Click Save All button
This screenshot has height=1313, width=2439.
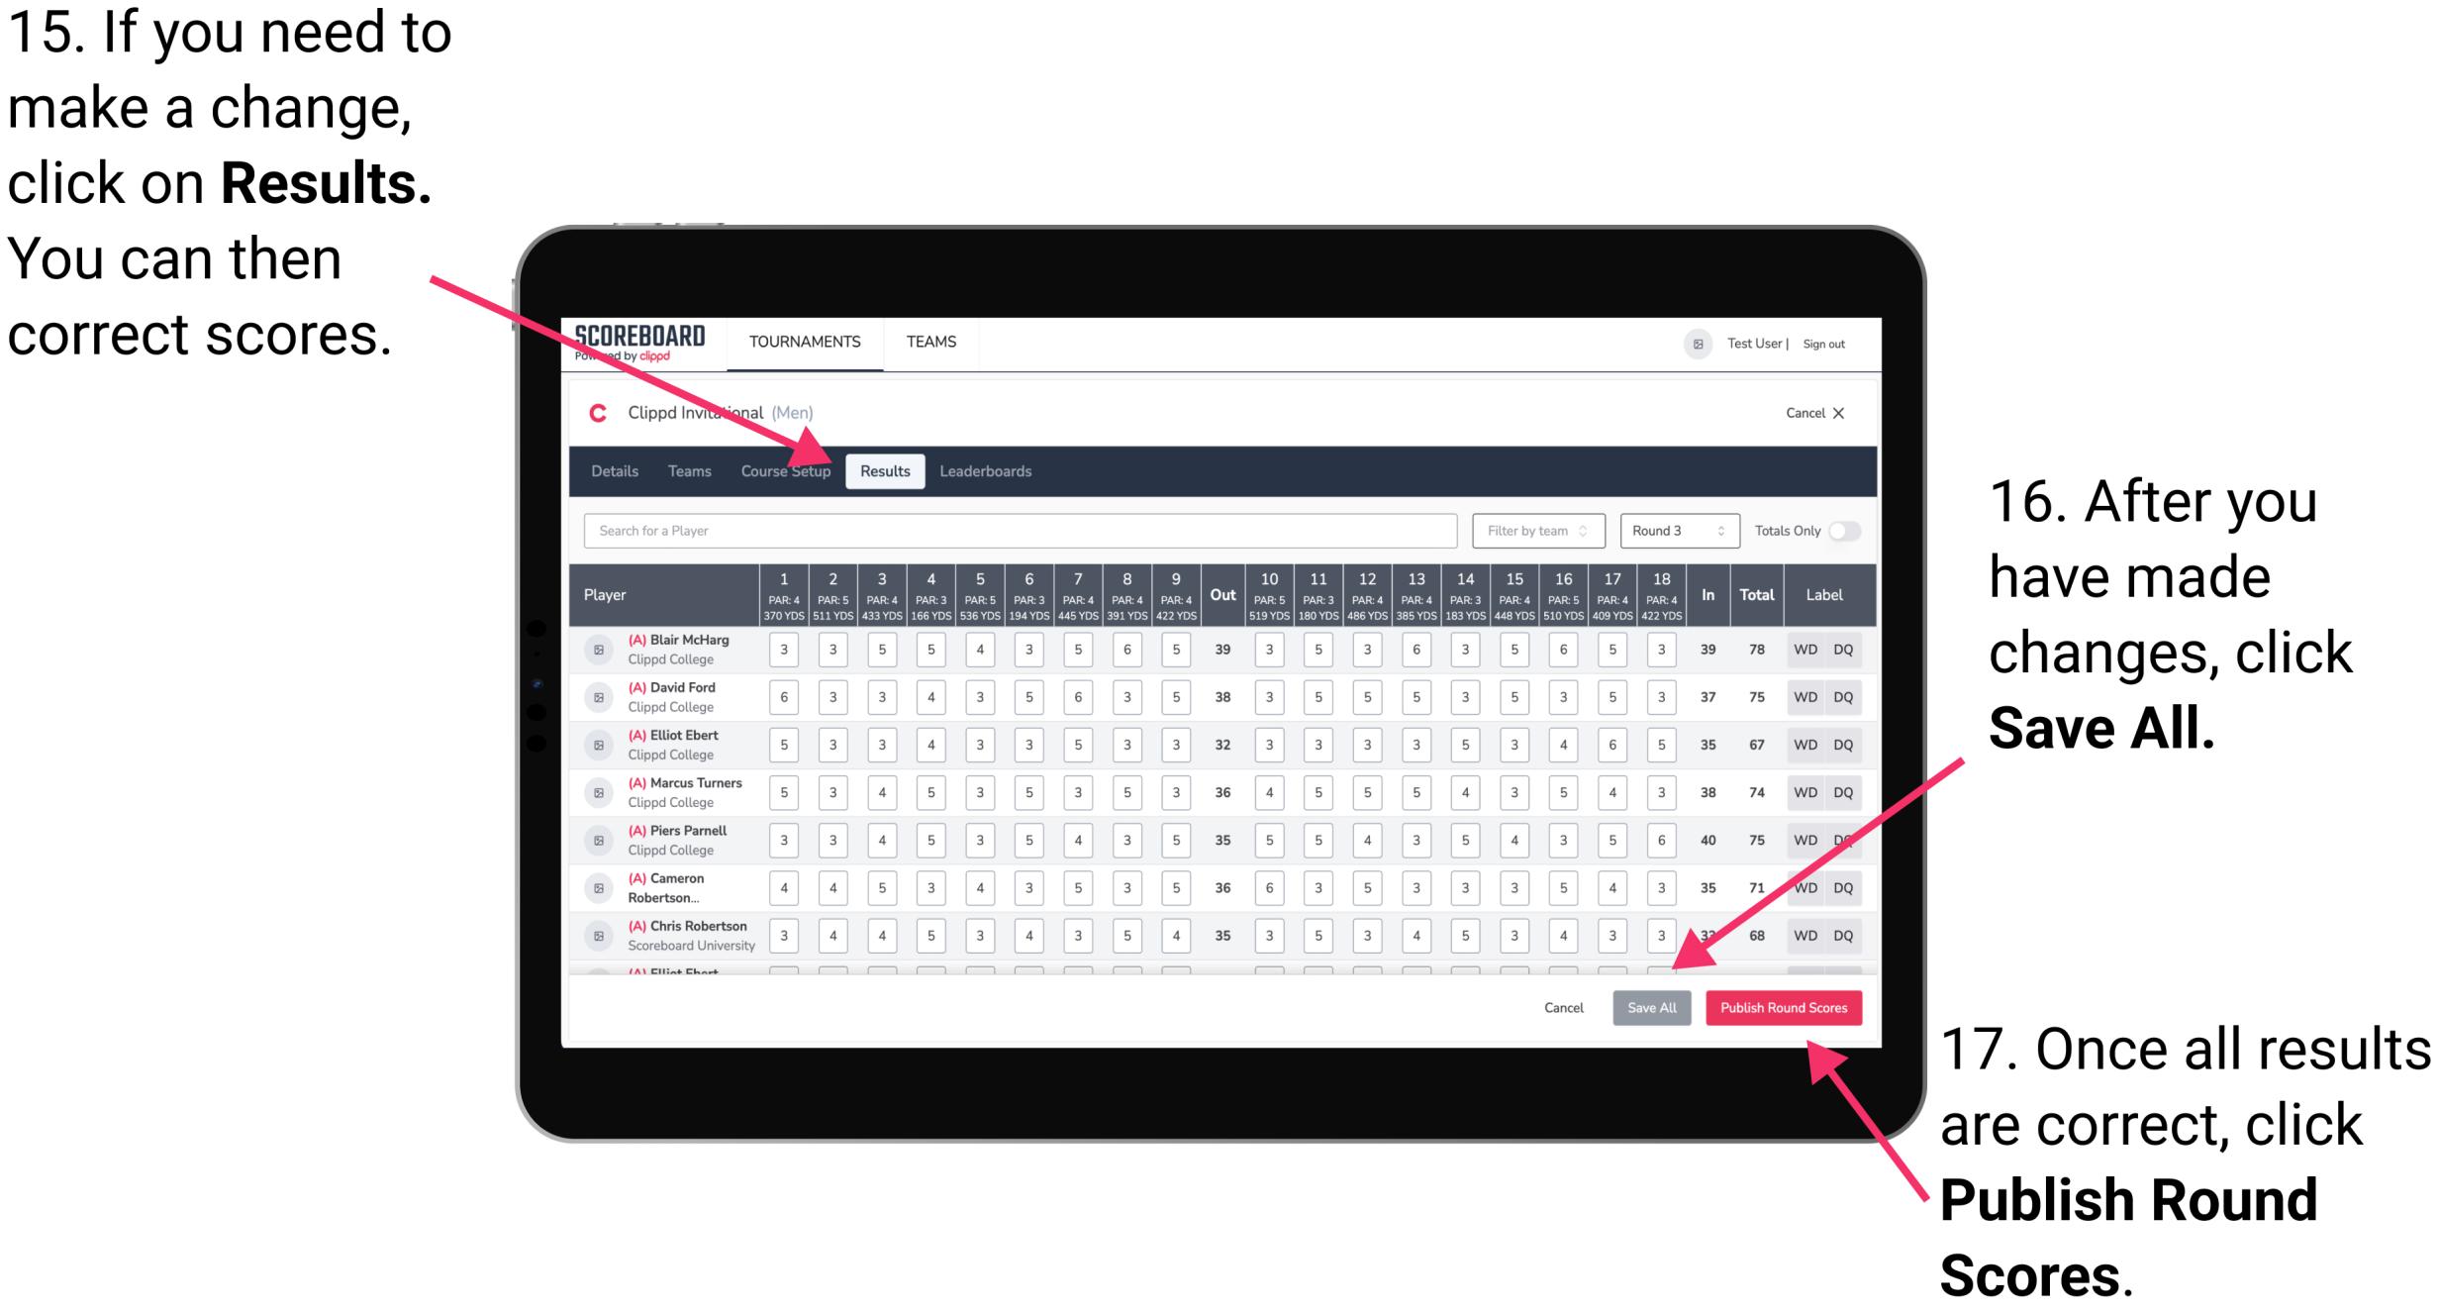(1650, 1007)
